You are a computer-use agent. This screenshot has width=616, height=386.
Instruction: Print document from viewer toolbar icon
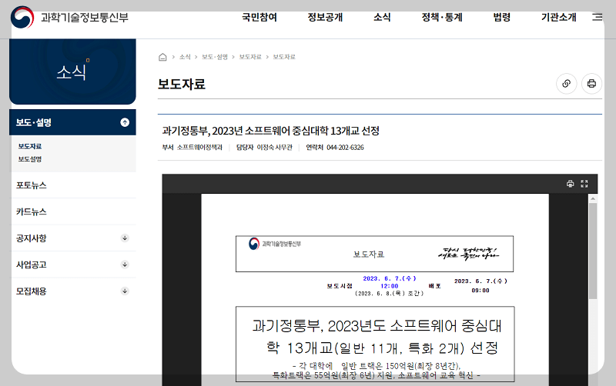pyautogui.click(x=570, y=184)
